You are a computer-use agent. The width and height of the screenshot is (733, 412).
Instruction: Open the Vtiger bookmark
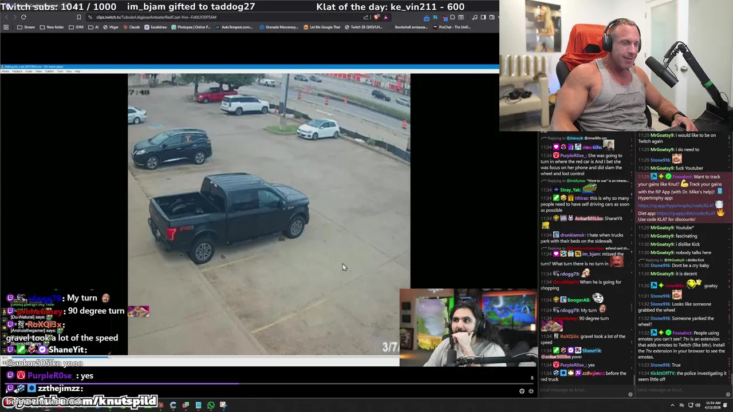click(x=111, y=27)
